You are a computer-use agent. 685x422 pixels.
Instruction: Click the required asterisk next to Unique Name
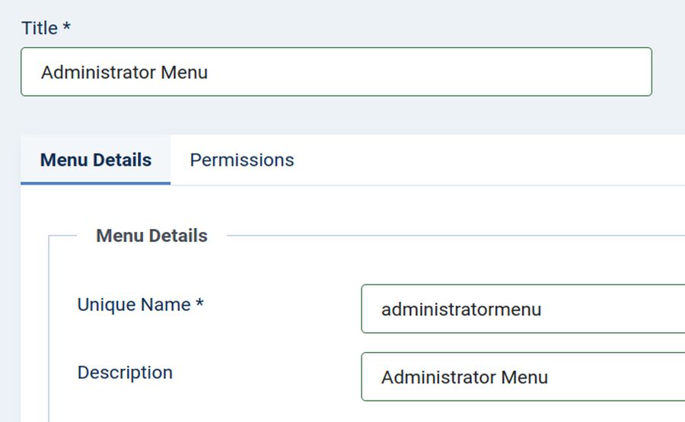point(199,304)
